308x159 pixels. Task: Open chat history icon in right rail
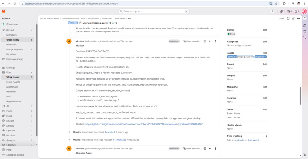[305, 31]
